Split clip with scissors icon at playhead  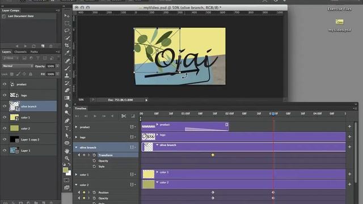pos(124,116)
